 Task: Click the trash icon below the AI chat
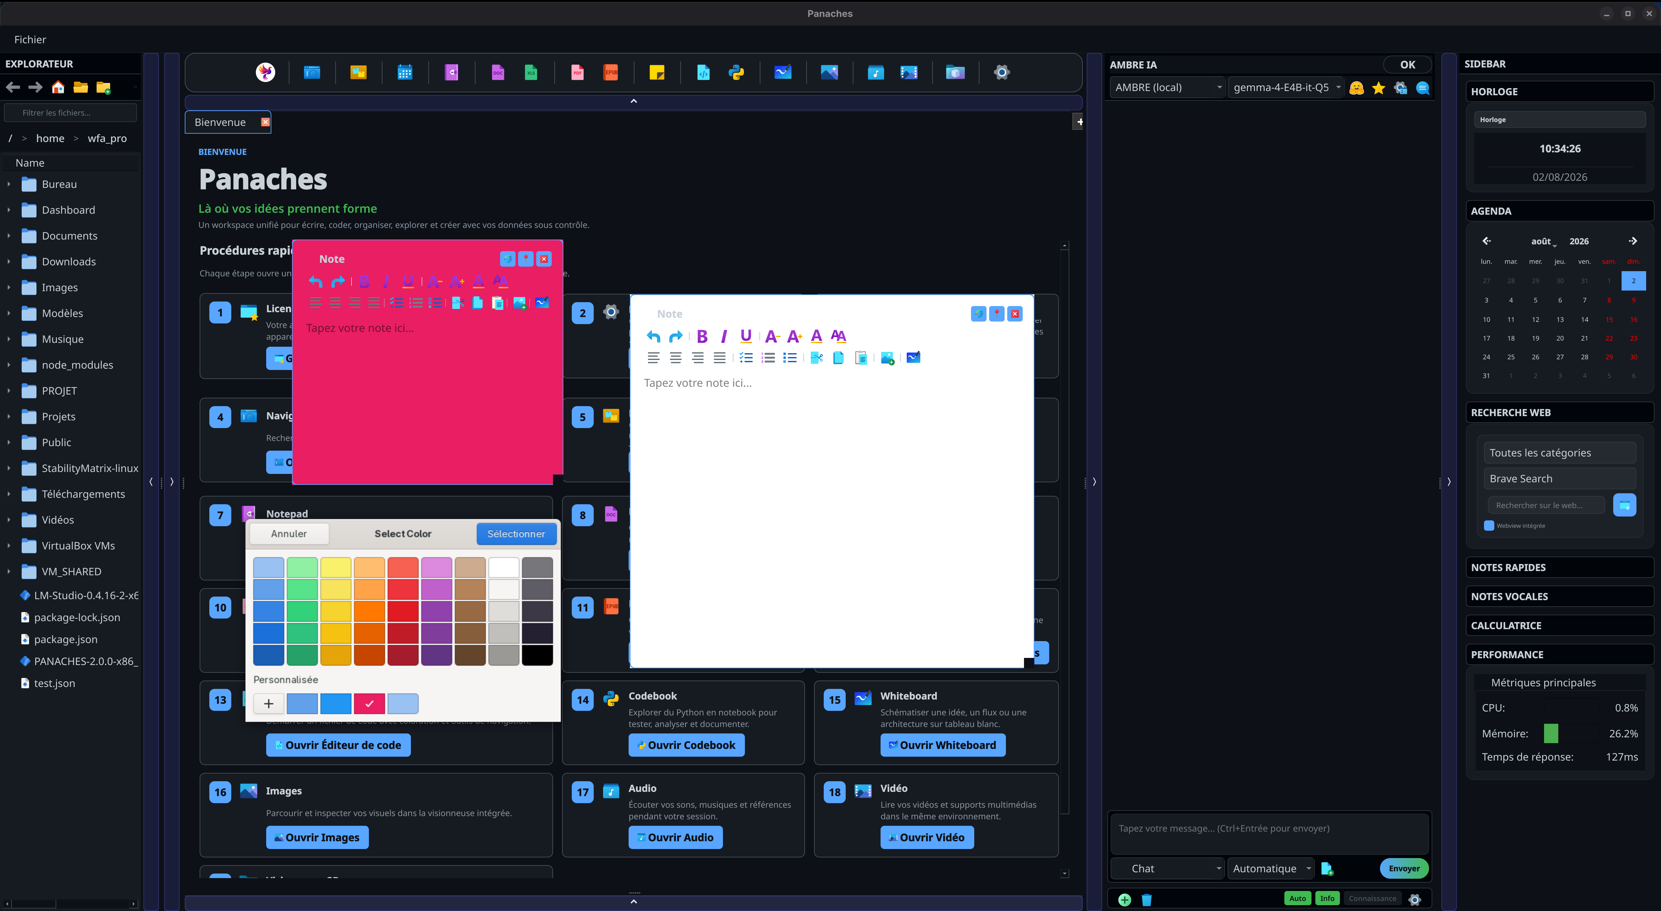click(1146, 899)
